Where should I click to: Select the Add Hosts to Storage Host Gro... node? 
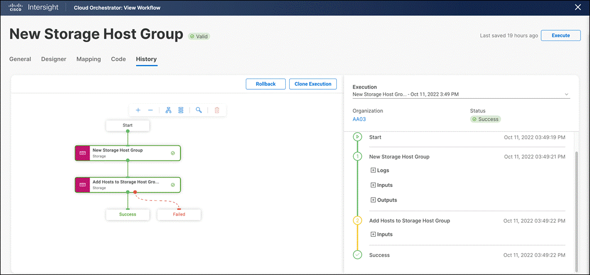[x=128, y=185]
